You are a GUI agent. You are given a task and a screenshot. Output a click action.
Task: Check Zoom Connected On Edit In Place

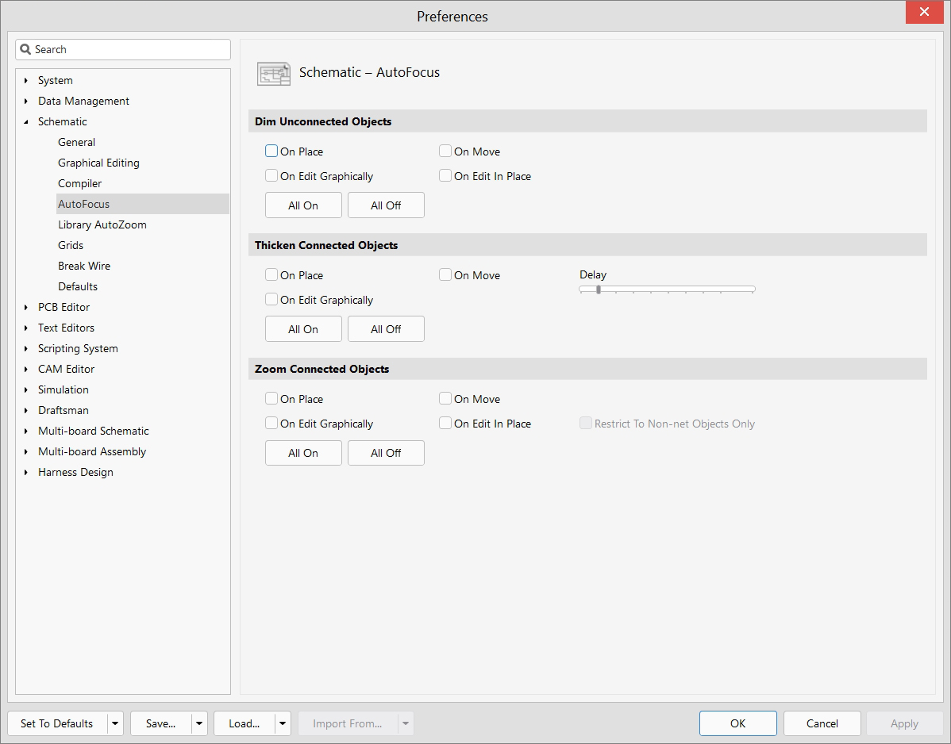point(445,423)
